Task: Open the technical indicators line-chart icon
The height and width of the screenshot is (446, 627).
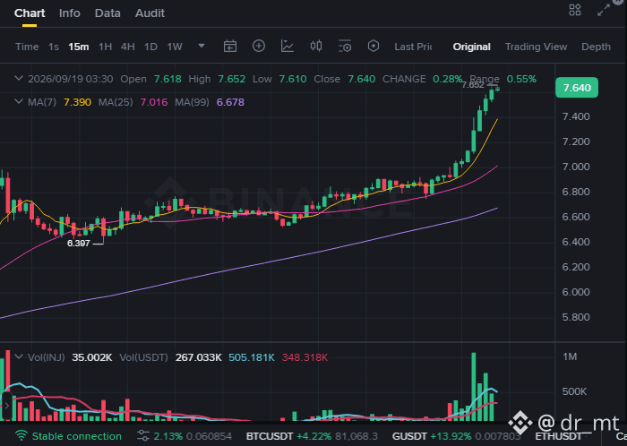Action: coord(288,47)
